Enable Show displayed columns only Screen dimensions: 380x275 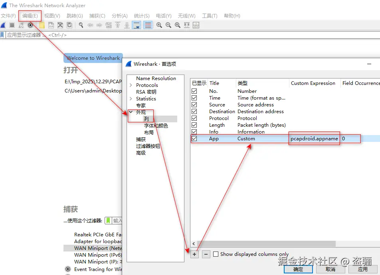click(216, 254)
